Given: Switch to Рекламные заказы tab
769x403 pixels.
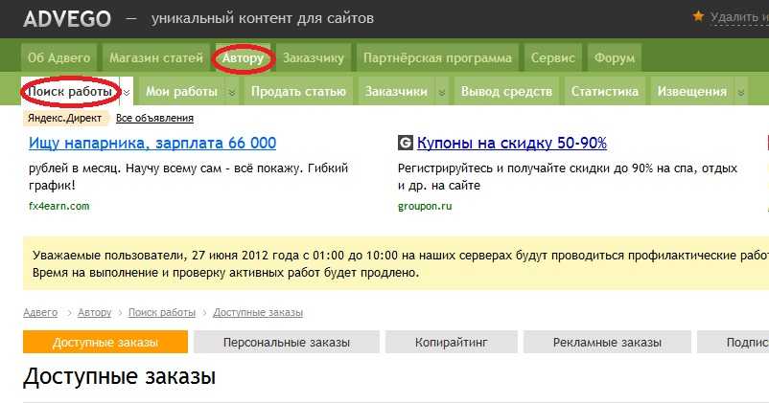Looking at the screenshot, I should pos(607,343).
